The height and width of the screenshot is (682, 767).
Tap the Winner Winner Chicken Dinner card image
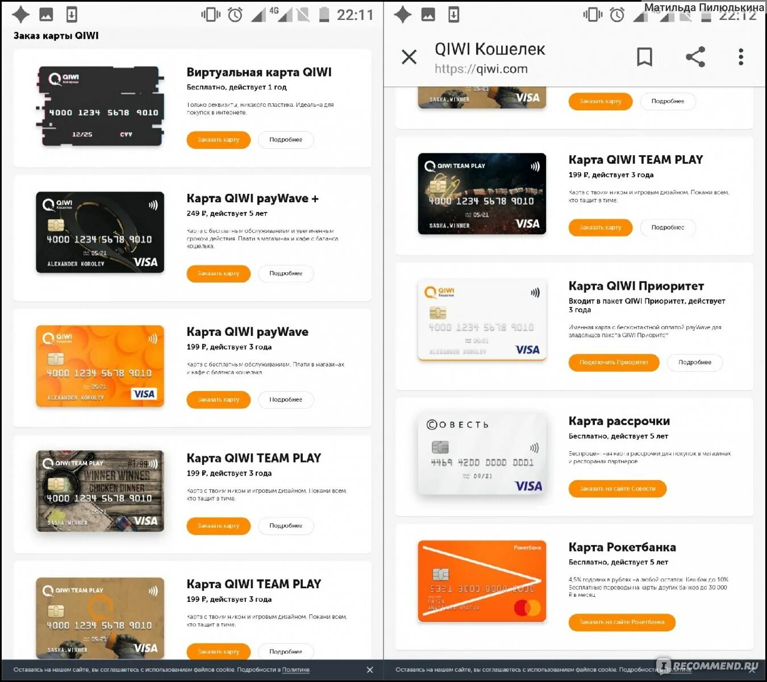(100, 492)
